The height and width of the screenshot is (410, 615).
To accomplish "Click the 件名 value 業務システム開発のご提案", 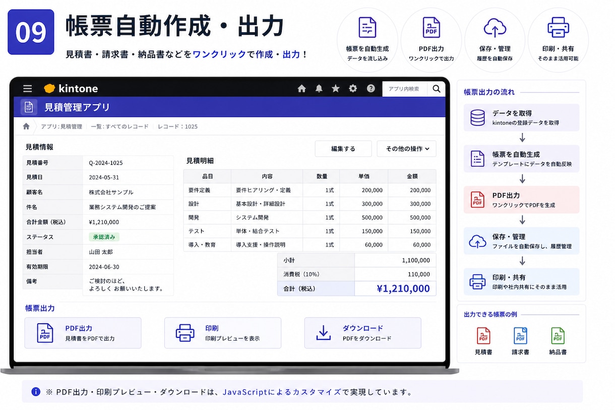I will pyautogui.click(x=122, y=207).
